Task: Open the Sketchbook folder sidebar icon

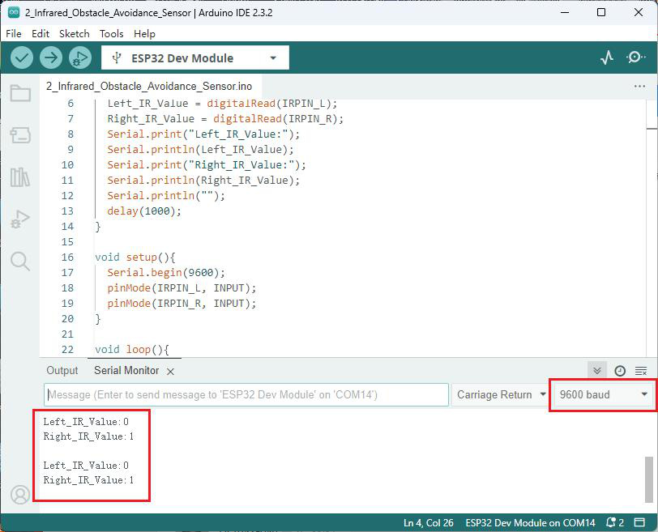Action: point(20,93)
